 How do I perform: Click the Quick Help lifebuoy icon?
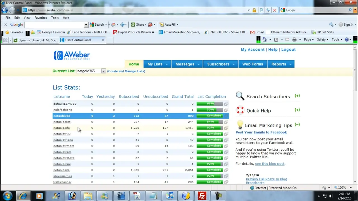pyautogui.click(x=240, y=111)
